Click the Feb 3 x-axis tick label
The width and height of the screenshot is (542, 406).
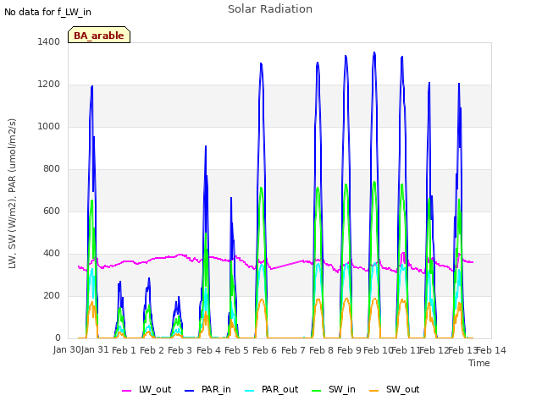click(x=180, y=350)
